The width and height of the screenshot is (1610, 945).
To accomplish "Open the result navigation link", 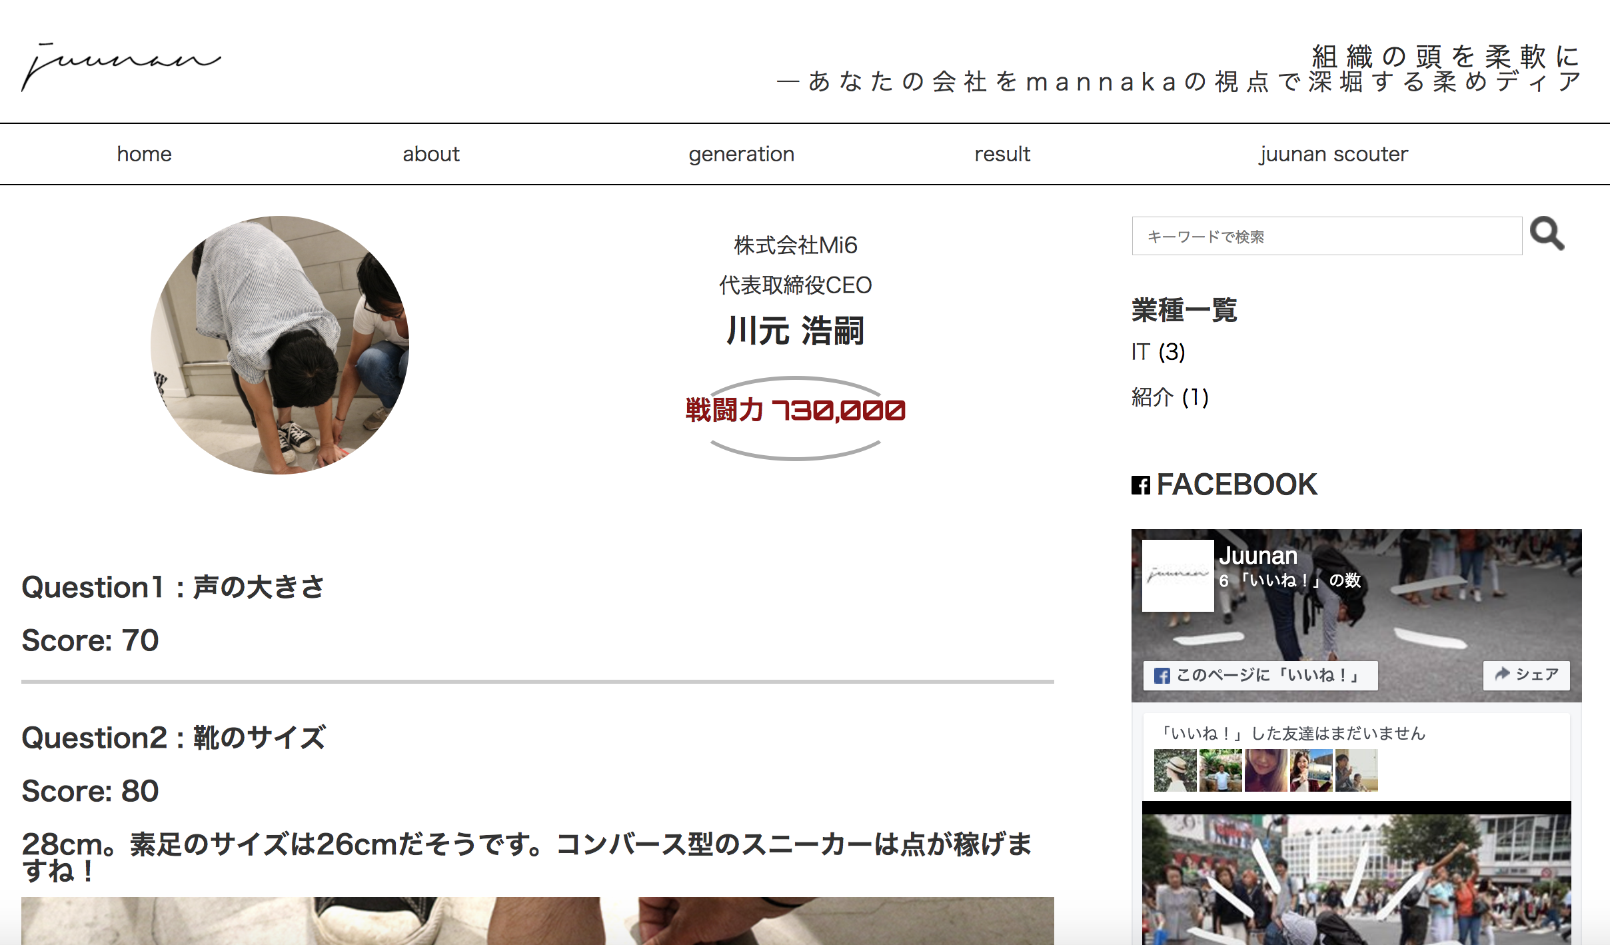I will pyautogui.click(x=1002, y=154).
